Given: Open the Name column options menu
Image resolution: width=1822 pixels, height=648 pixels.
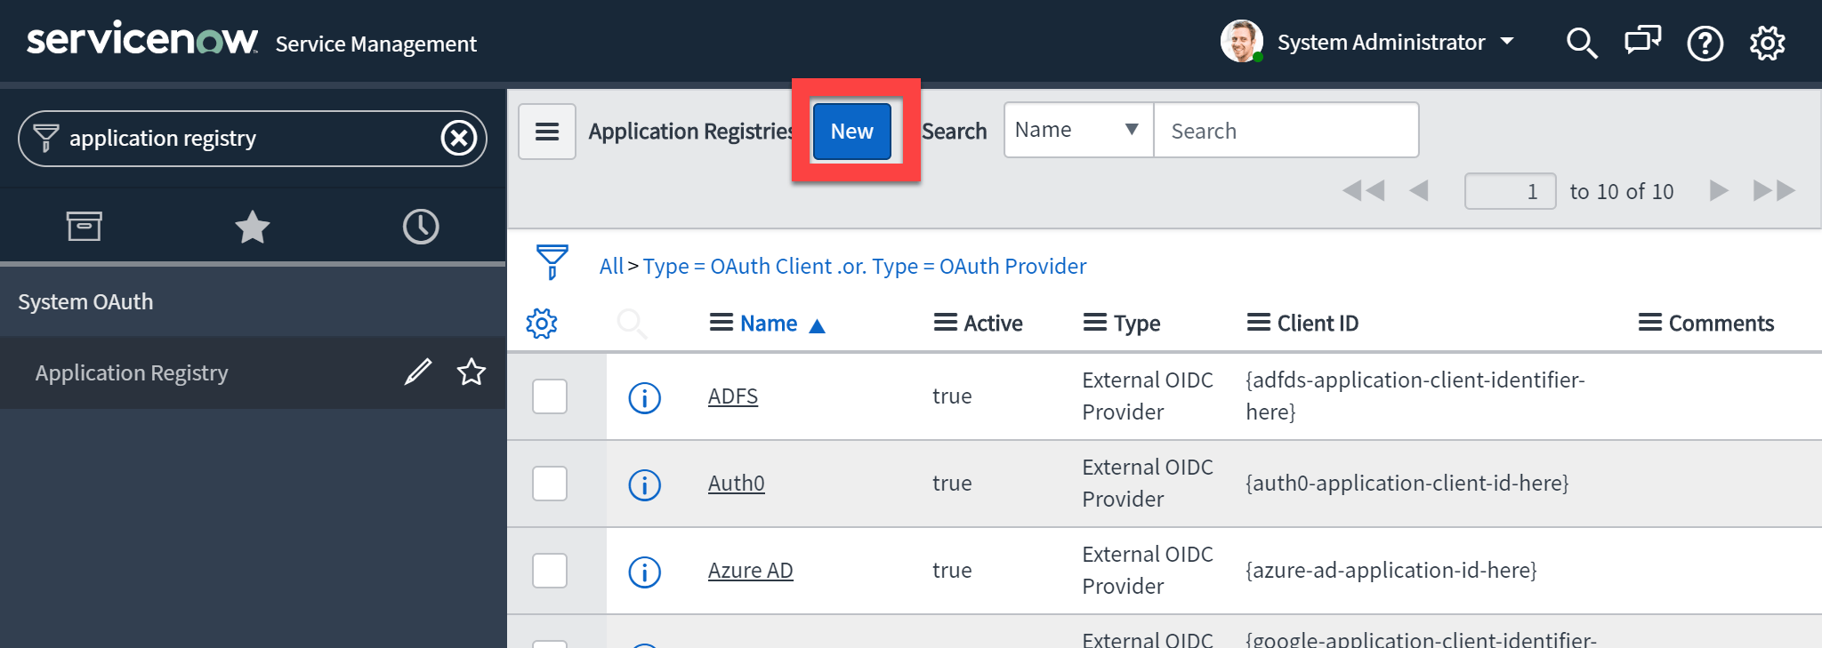Looking at the screenshot, I should pos(721,322).
